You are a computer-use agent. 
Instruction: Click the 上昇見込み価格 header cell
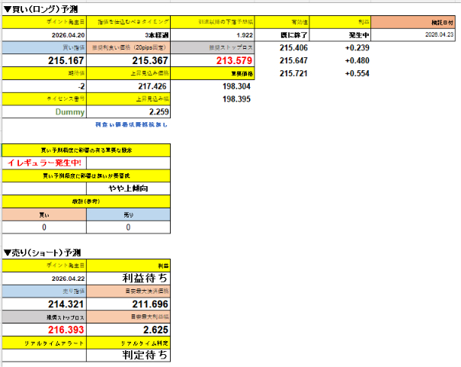[x=129, y=73]
